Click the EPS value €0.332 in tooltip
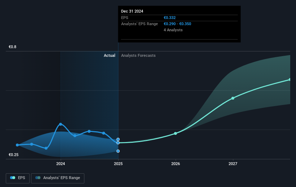 pyautogui.click(x=170, y=18)
